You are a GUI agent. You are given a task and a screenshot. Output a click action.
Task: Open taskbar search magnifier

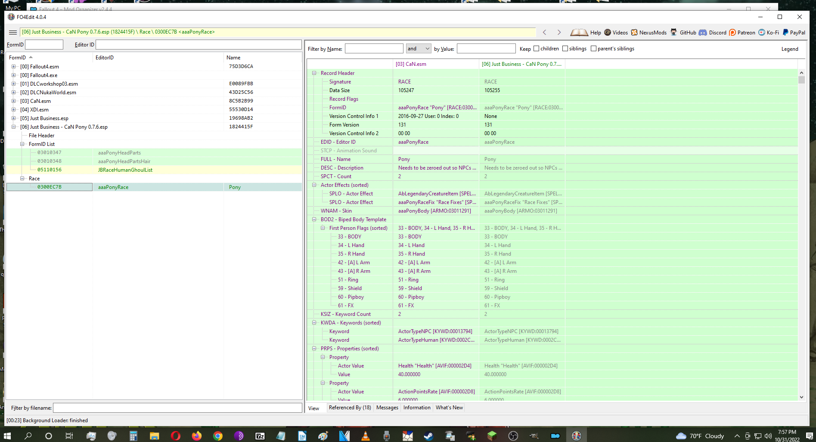(28, 436)
